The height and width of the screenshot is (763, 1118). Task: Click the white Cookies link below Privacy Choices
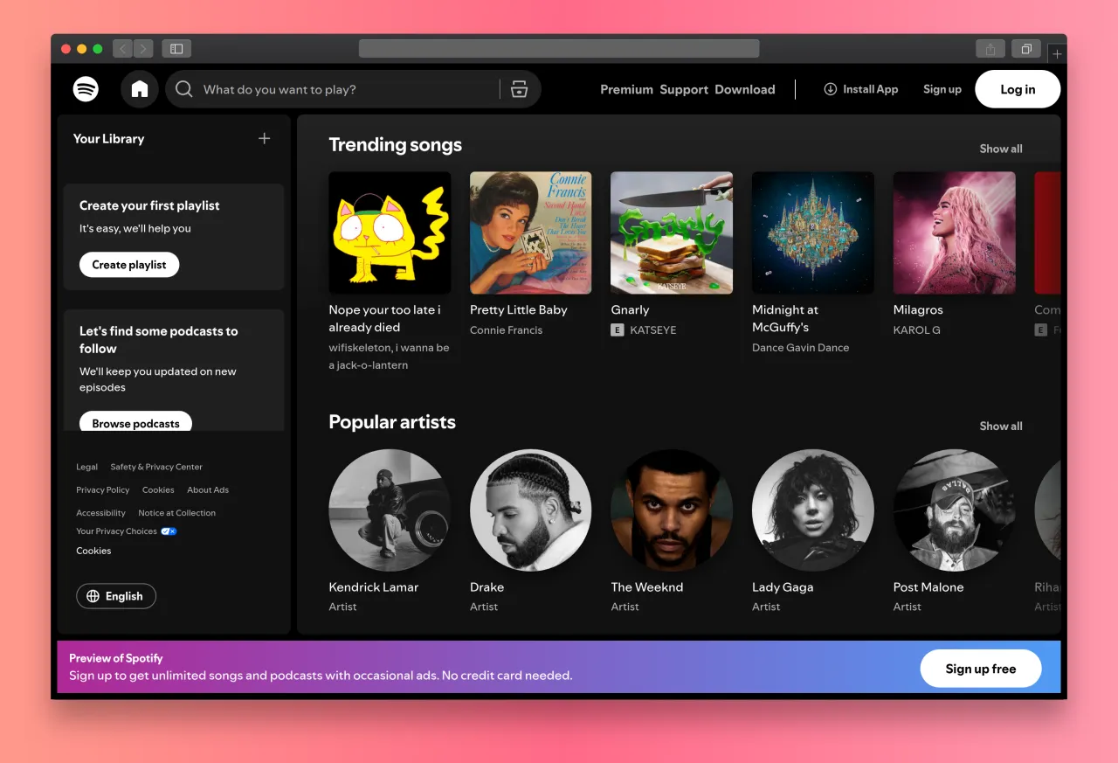click(93, 551)
